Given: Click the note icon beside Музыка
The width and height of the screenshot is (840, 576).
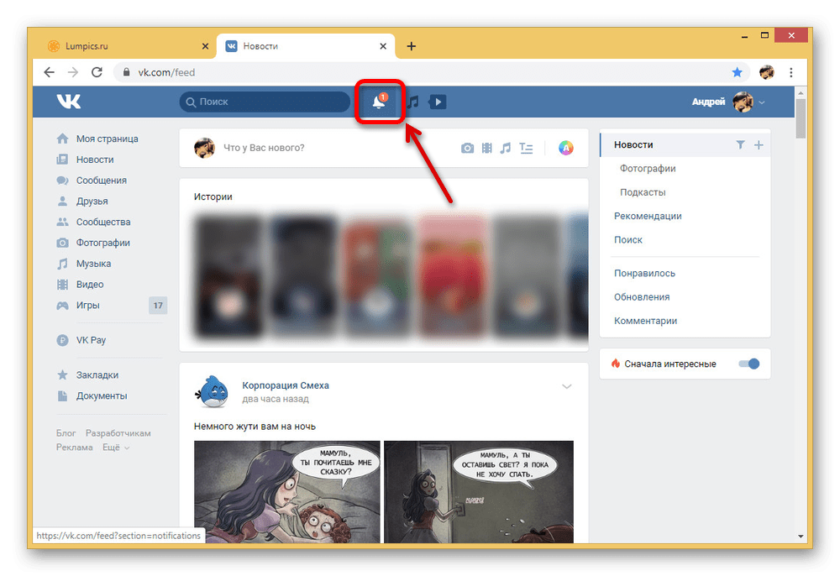Looking at the screenshot, I should 63,264.
